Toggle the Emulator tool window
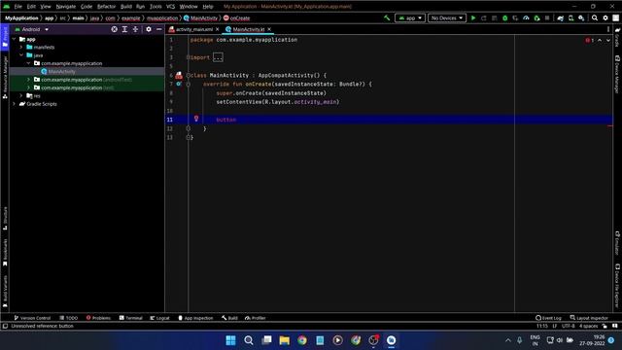 point(617,243)
